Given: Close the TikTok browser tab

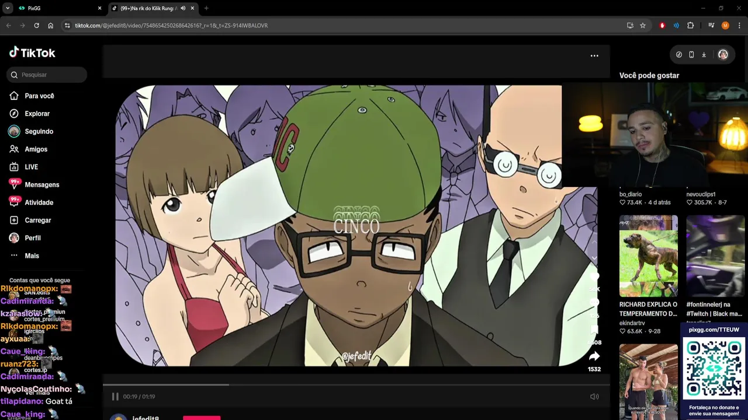Looking at the screenshot, I should click(x=192, y=8).
